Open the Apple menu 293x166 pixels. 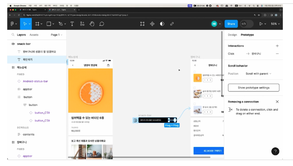click(11, 6)
